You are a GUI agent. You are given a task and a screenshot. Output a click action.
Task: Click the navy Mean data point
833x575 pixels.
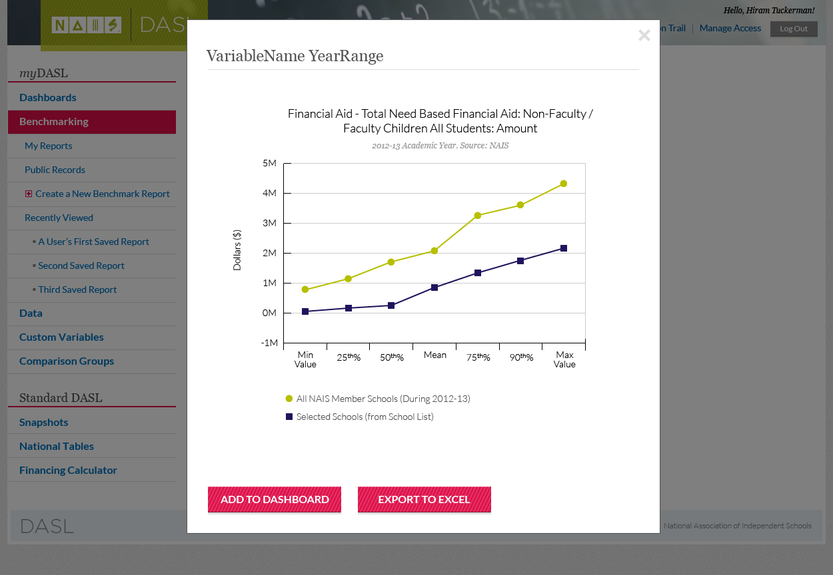point(434,287)
